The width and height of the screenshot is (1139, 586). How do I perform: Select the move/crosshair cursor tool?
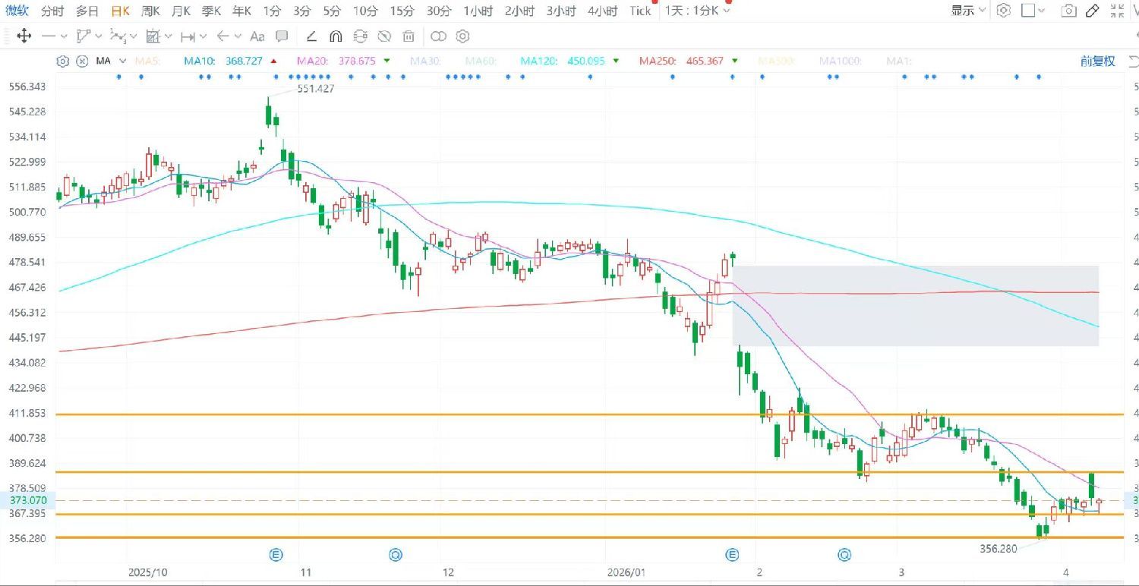coord(24,36)
